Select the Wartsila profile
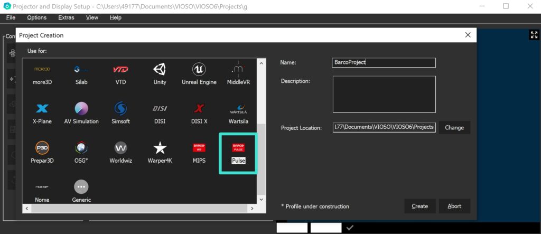541x234 pixels. click(x=238, y=114)
